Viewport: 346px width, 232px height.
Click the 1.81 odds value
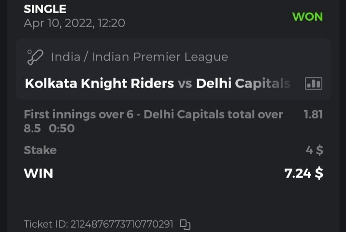[313, 115]
